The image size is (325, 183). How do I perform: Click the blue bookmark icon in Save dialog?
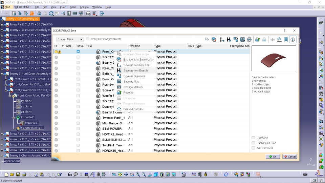pos(286,39)
